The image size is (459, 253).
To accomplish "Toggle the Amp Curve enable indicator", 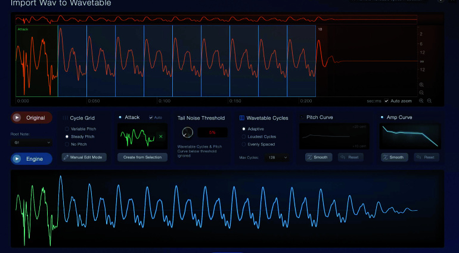I will pyautogui.click(x=382, y=117).
